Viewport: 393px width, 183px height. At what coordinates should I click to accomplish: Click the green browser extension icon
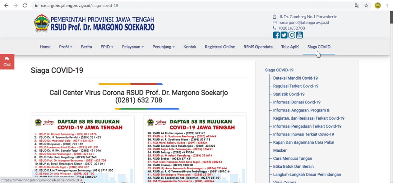(377, 6)
